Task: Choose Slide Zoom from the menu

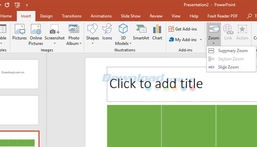Action: click(231, 67)
